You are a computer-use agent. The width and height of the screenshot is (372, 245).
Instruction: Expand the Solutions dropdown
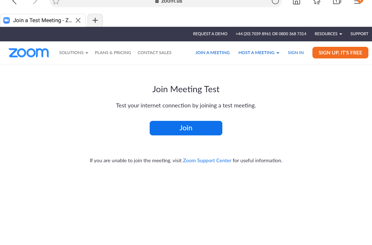point(73,53)
